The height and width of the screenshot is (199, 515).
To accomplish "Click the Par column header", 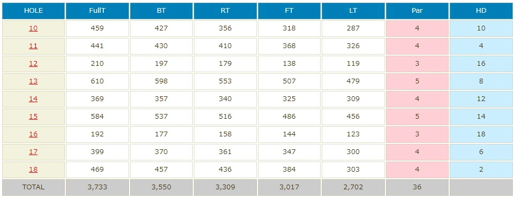I will pyautogui.click(x=417, y=11).
